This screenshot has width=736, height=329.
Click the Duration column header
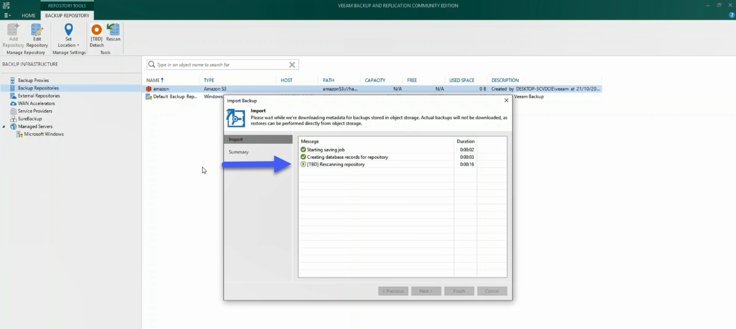pos(465,141)
